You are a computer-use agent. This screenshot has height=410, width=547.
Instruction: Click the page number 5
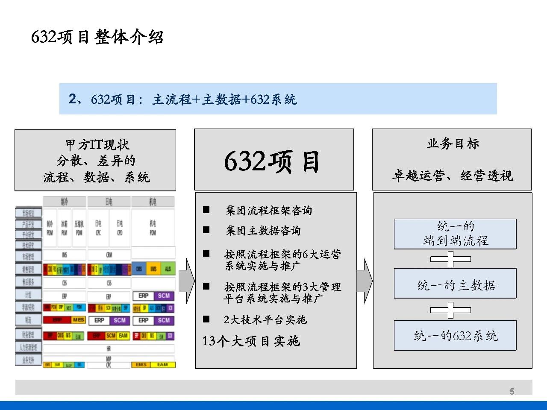click(511, 390)
